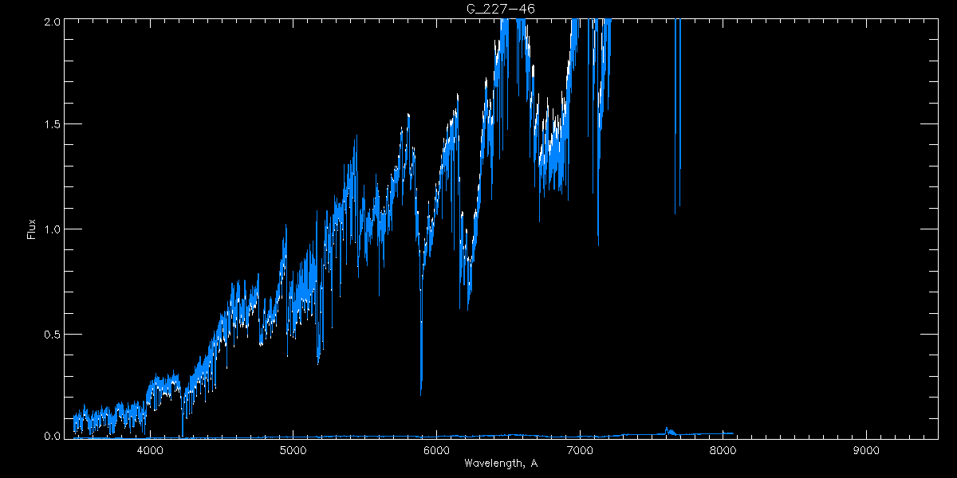Click the narrow dip at zero flux near 4200
The height and width of the screenshot is (478, 957).
click(182, 436)
